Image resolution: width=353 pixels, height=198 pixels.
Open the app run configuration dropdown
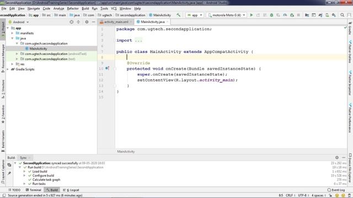(195, 15)
